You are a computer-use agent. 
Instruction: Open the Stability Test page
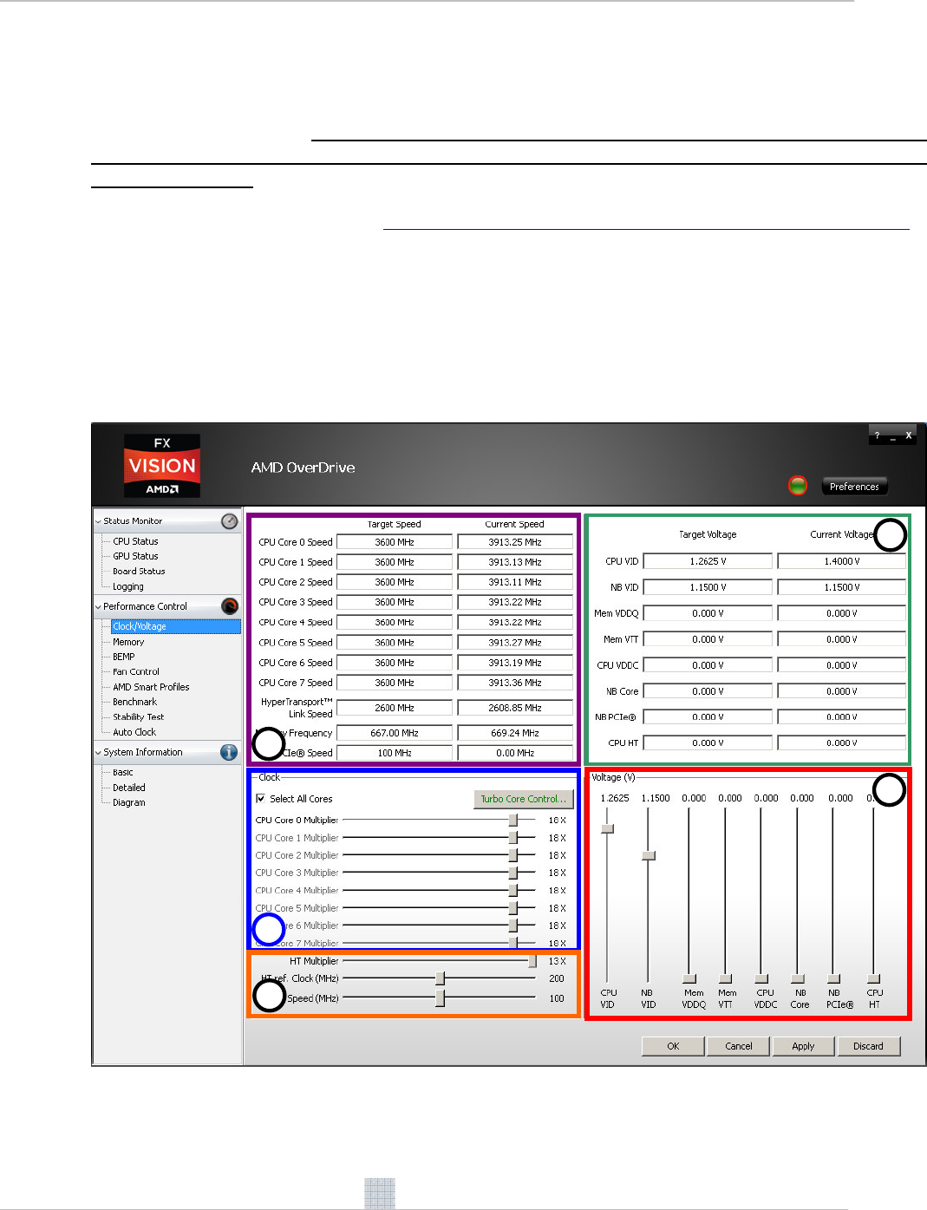(x=138, y=716)
